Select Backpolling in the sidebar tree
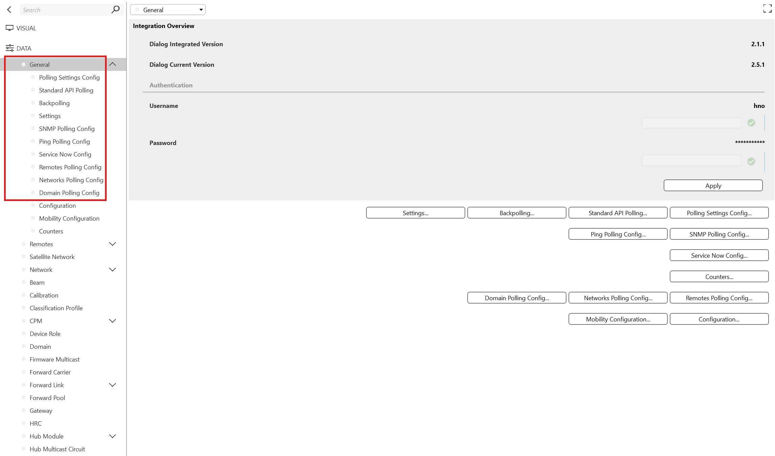The width and height of the screenshot is (775, 456). click(54, 103)
